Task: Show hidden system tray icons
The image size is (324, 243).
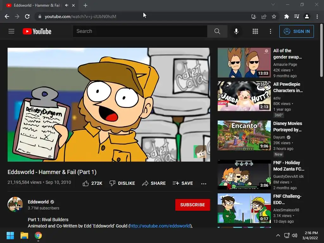Action: click(278, 235)
